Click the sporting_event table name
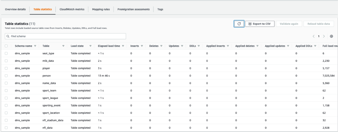Screen dimensions: 338x132 (51, 105)
